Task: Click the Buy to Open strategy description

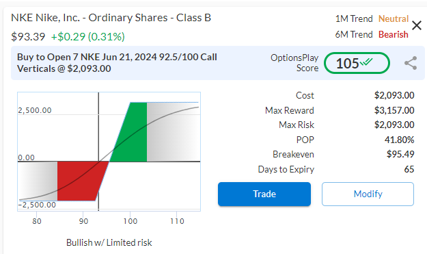Action: click(x=117, y=63)
